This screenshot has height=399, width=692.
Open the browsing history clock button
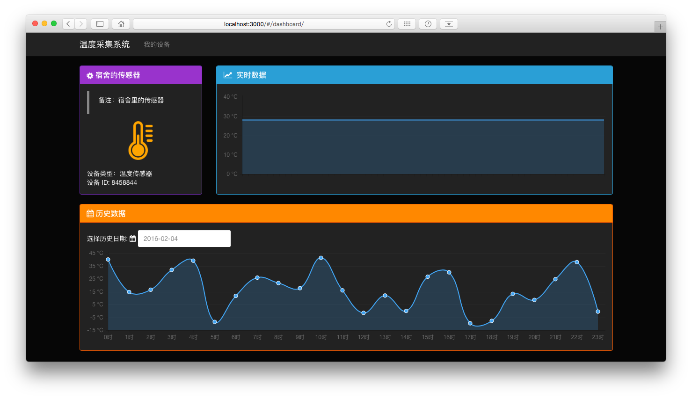tap(428, 24)
